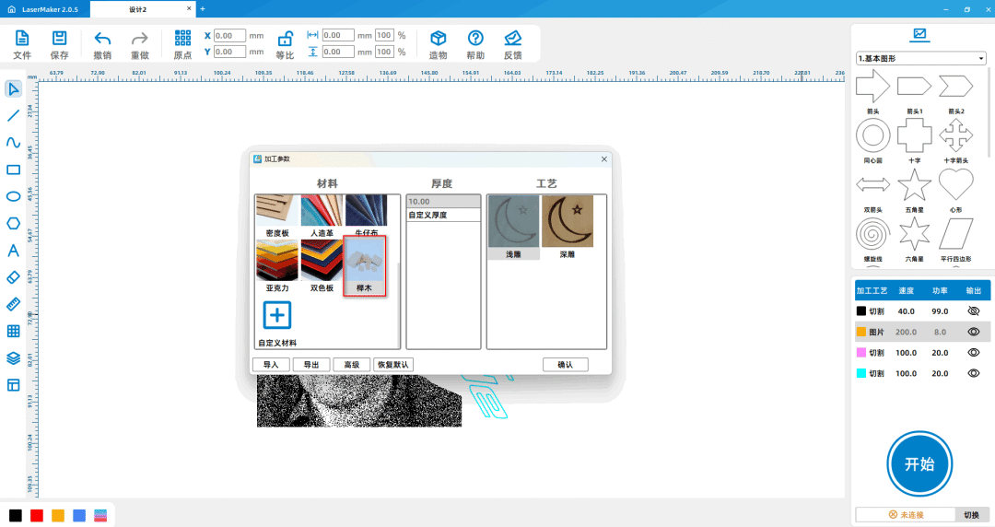
Task: Add a custom material with plus icon
Action: [x=276, y=315]
